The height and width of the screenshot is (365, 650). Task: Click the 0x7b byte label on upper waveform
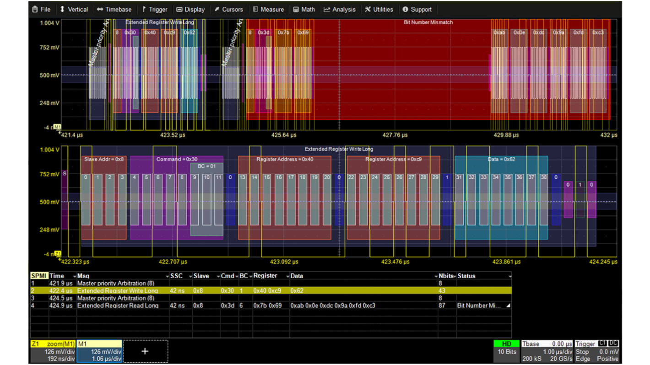283,32
